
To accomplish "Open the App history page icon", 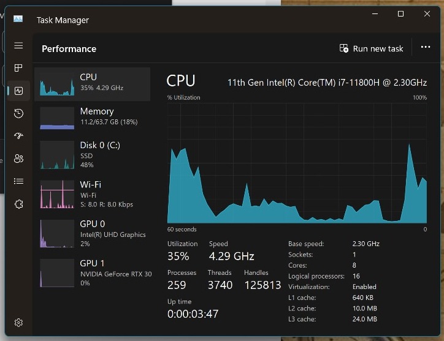I will pyautogui.click(x=18, y=113).
